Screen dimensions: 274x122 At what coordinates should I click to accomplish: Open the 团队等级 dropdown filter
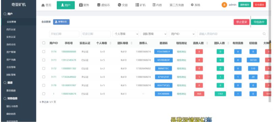(154, 34)
